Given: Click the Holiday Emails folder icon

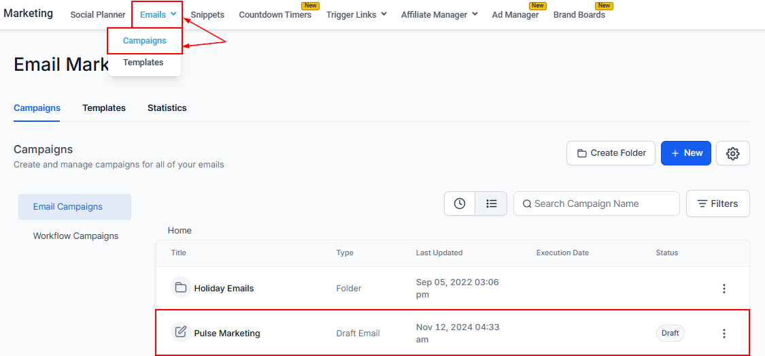Looking at the screenshot, I should click(180, 288).
